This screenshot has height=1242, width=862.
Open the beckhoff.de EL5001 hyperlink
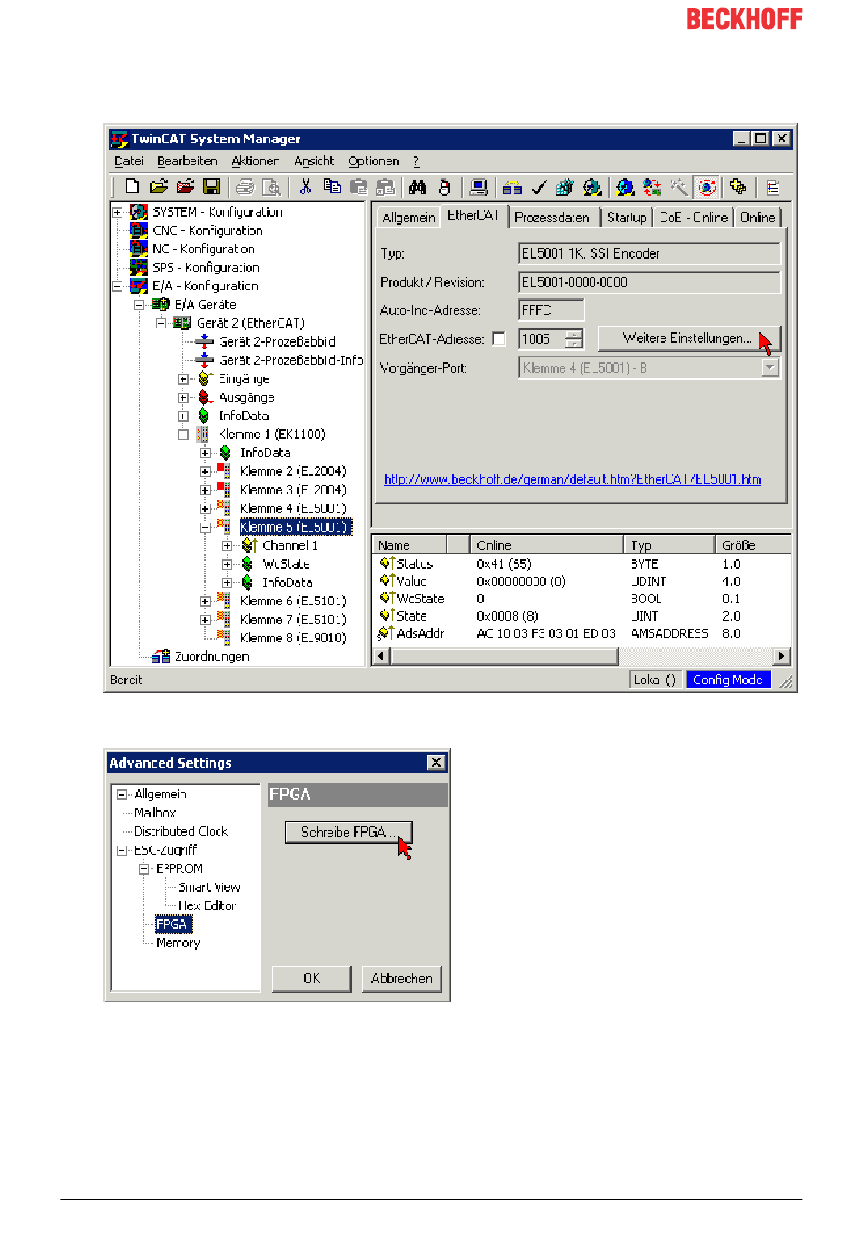coord(573,479)
